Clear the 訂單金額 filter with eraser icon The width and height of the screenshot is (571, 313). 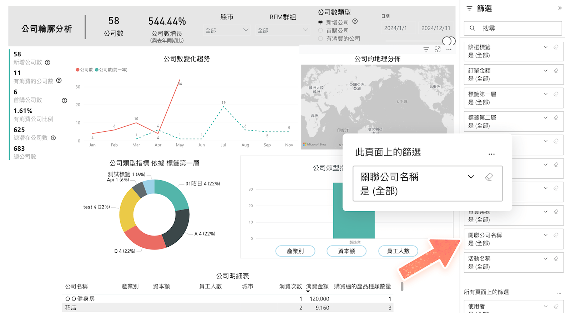click(556, 71)
